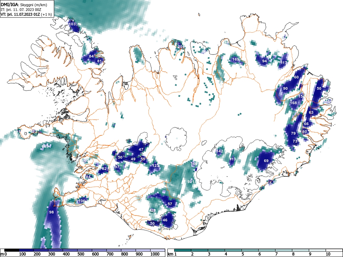
Task: Click the '117' visibility label
Action: tap(284, 63)
